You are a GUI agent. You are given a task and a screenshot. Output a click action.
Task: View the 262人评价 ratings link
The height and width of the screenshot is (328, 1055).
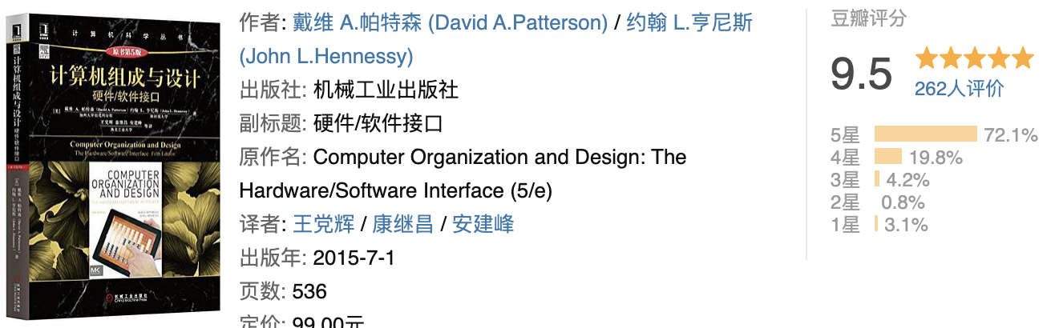click(959, 89)
